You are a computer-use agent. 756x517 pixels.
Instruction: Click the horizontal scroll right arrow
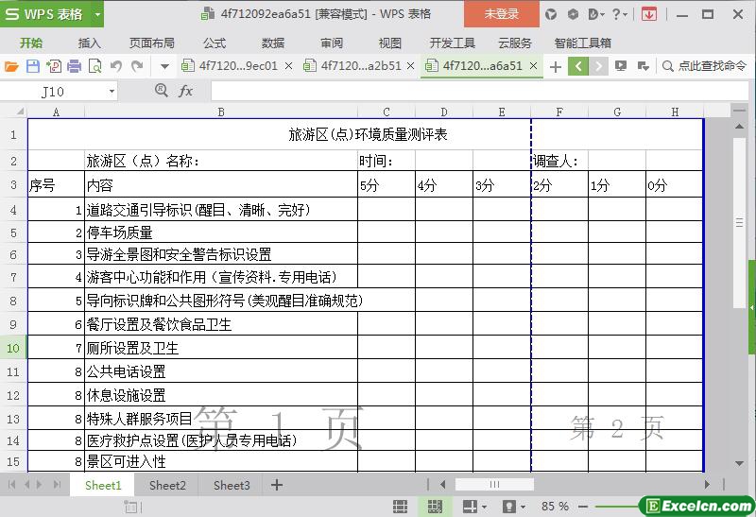707,484
